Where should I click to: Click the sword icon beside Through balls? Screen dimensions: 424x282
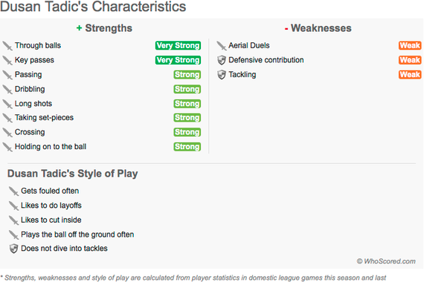[x=7, y=46]
